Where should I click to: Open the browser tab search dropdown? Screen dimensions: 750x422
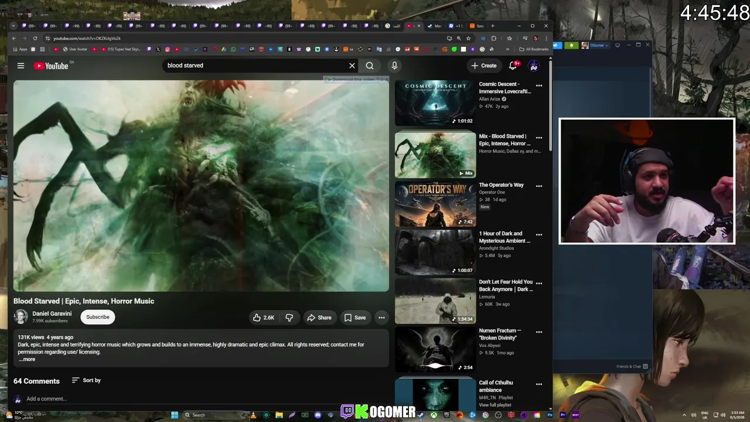pyautogui.click(x=14, y=26)
